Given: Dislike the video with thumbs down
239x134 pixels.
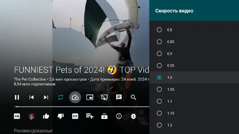Looking at the screenshot, I should pyautogui.click(x=61, y=116).
